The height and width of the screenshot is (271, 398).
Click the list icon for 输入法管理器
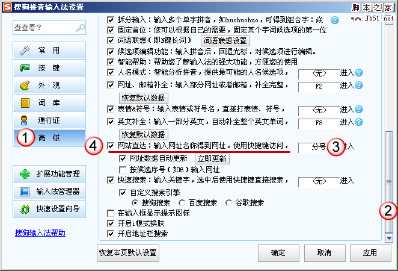point(25,192)
